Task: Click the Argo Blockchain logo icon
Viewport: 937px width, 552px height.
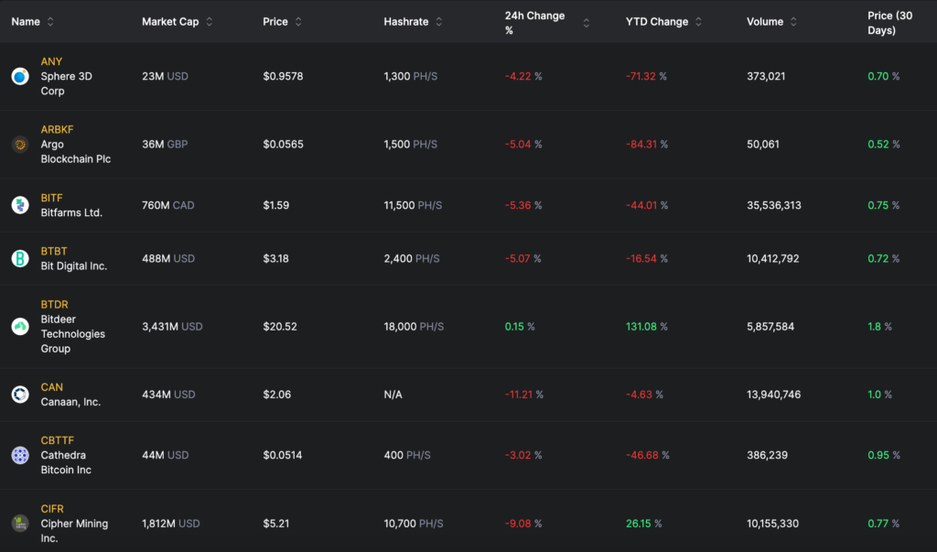Action: (x=20, y=145)
